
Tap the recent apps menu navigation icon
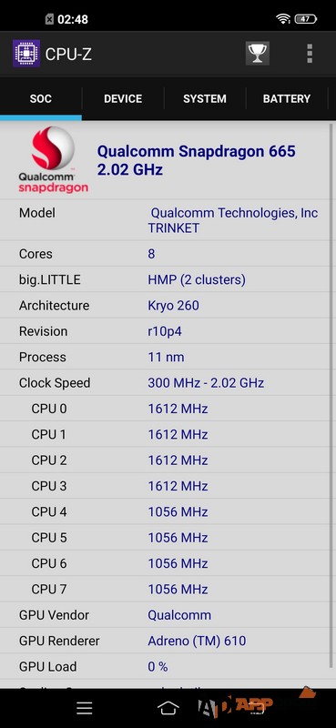[x=85, y=708]
